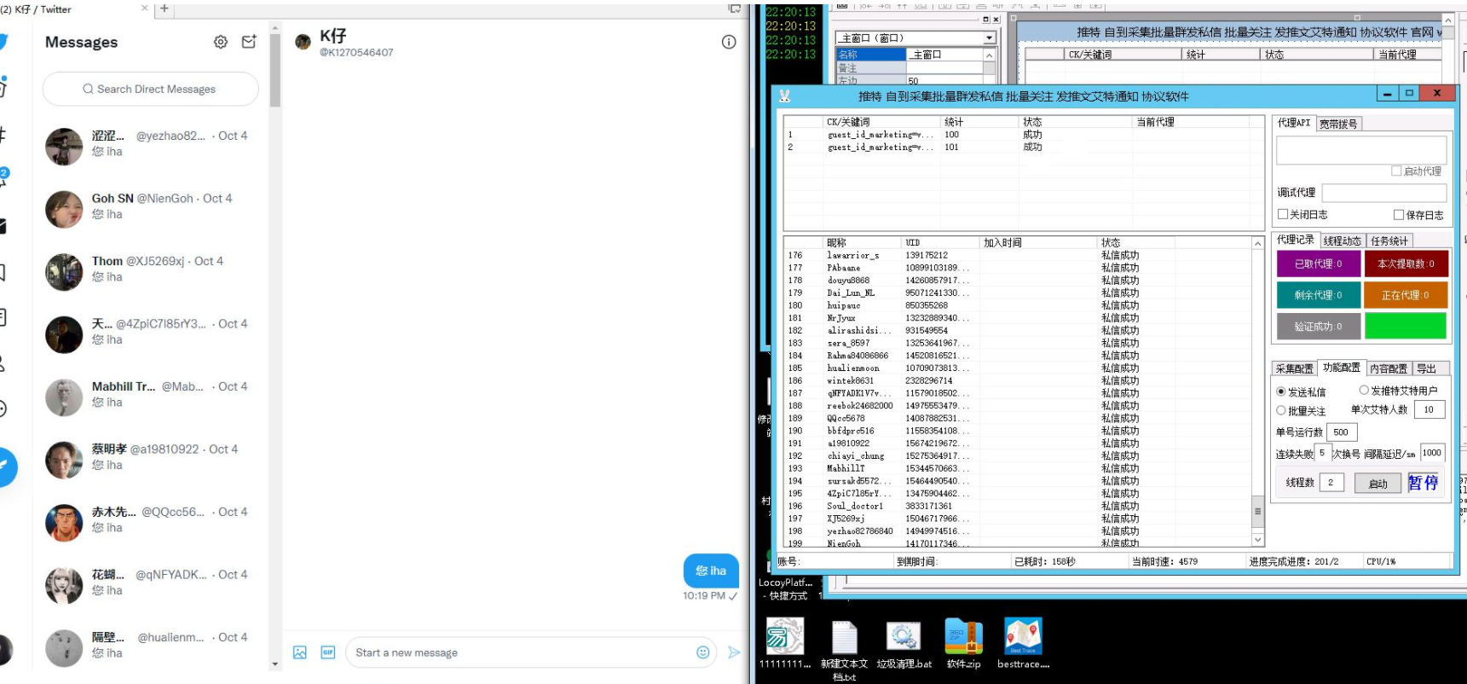Image resolution: width=1467 pixels, height=684 pixels.
Task: Switch to the 宽带拨号 tab
Action: [x=1337, y=125]
